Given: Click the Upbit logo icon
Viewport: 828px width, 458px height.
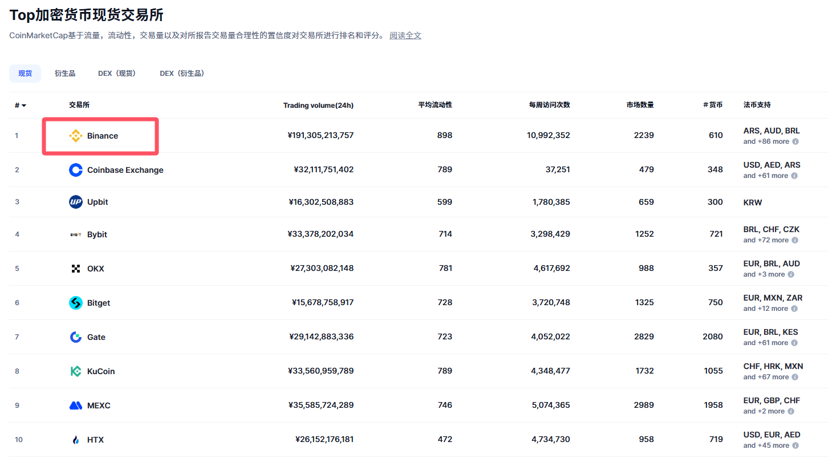Looking at the screenshot, I should (x=75, y=202).
